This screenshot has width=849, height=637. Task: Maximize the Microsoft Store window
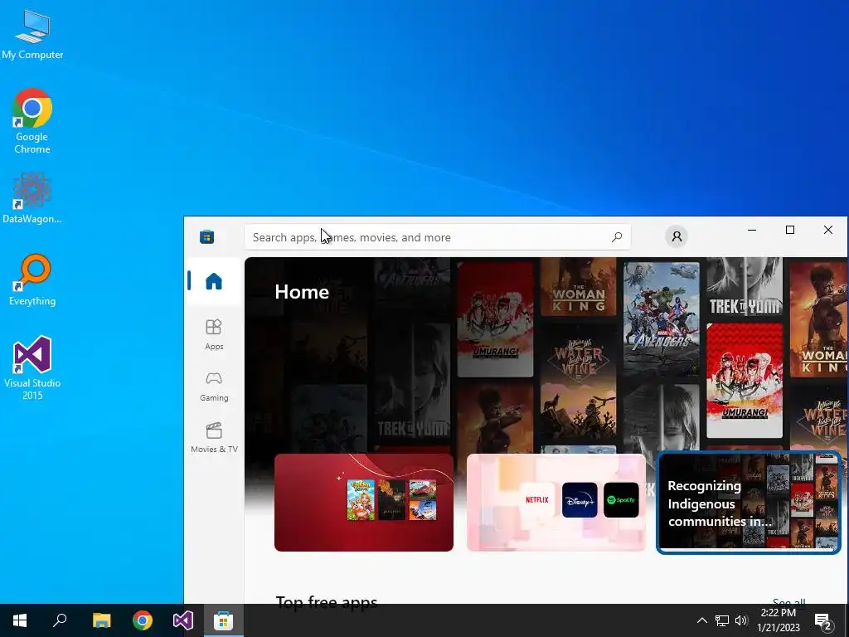(x=790, y=231)
